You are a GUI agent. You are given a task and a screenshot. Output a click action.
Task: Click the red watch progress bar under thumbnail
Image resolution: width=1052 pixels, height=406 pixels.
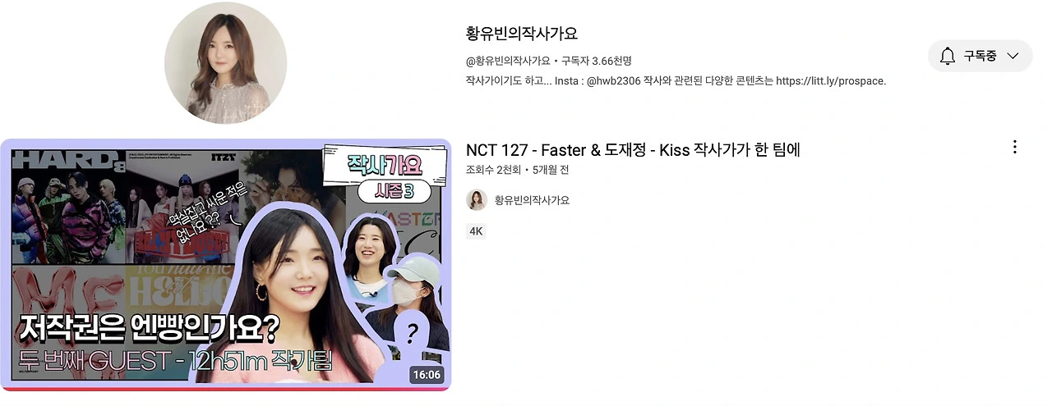(225, 389)
